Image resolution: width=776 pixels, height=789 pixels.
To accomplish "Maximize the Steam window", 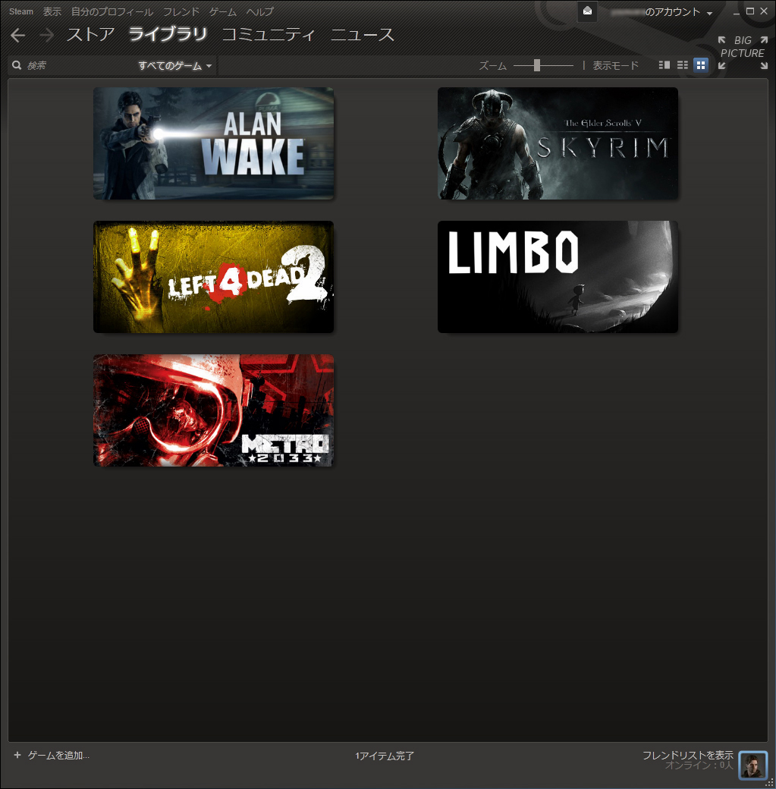I will tap(750, 11).
